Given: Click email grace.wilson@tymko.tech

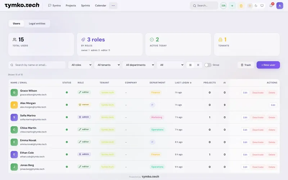Looking at the screenshot, I should pyautogui.click(x=33, y=95).
